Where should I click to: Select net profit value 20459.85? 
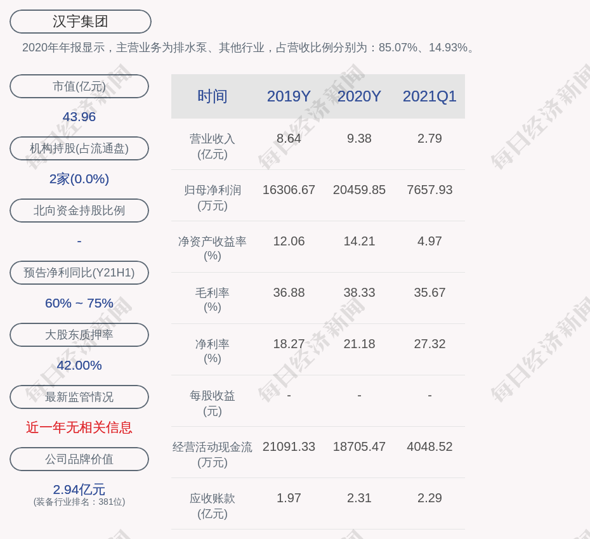pos(359,190)
